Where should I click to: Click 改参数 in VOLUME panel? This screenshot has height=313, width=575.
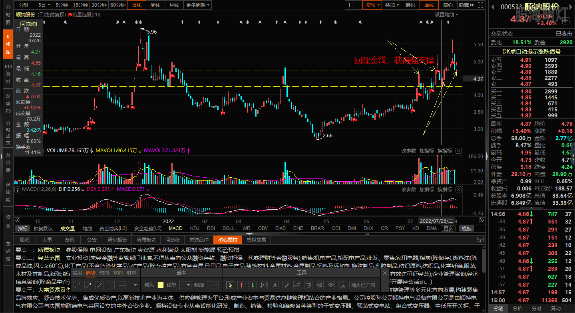tap(409, 151)
